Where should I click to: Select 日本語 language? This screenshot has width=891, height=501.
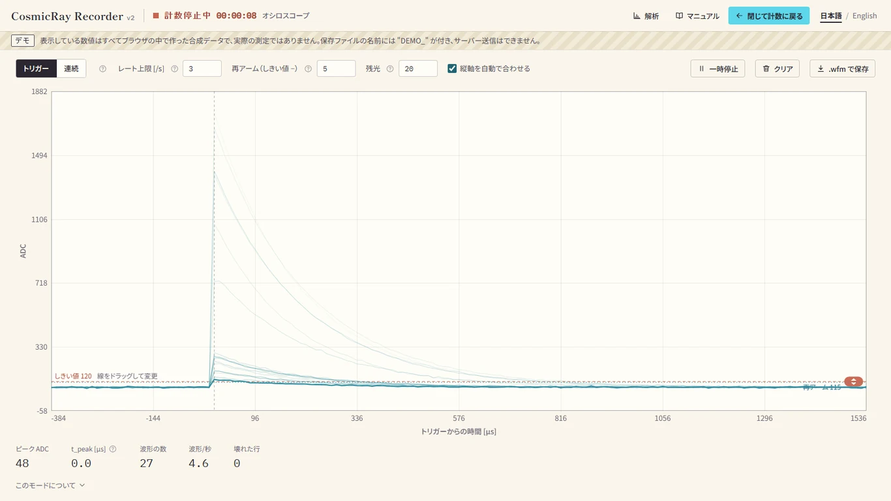(831, 16)
